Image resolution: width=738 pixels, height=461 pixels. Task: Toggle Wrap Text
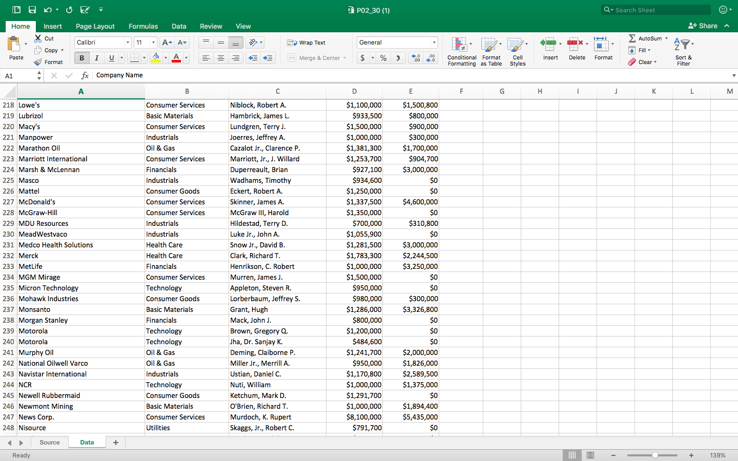pyautogui.click(x=306, y=43)
